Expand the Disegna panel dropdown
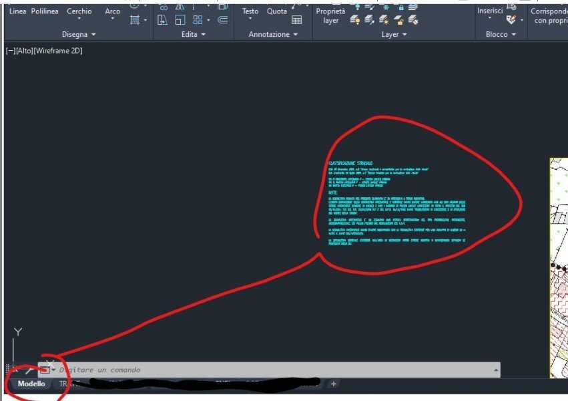 (79, 35)
